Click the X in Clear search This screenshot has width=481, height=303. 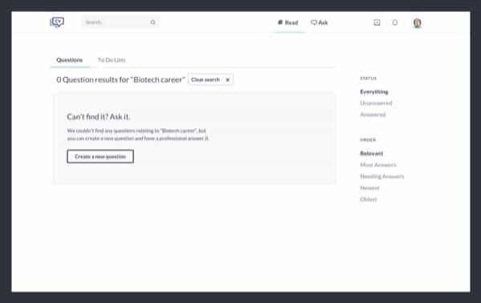point(228,79)
